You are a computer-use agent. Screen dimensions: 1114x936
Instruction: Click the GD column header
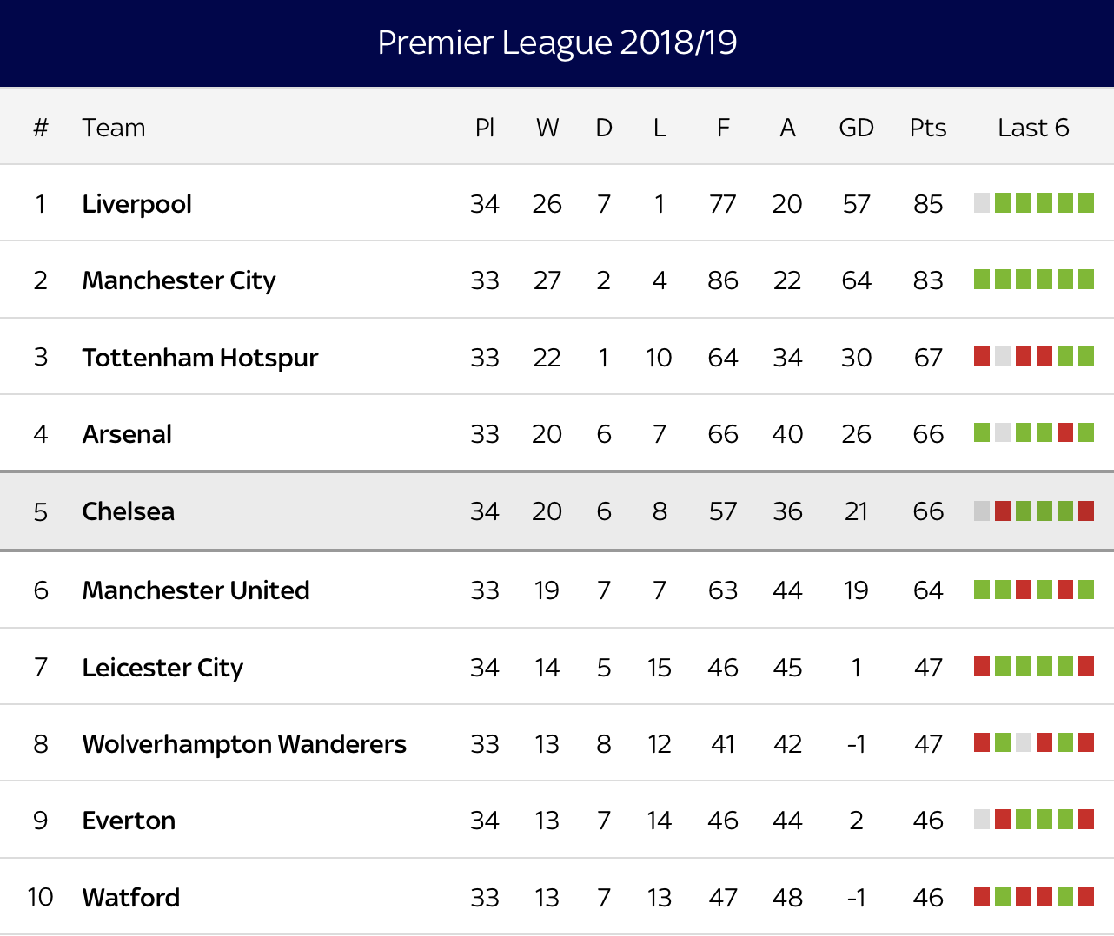pyautogui.click(x=856, y=128)
